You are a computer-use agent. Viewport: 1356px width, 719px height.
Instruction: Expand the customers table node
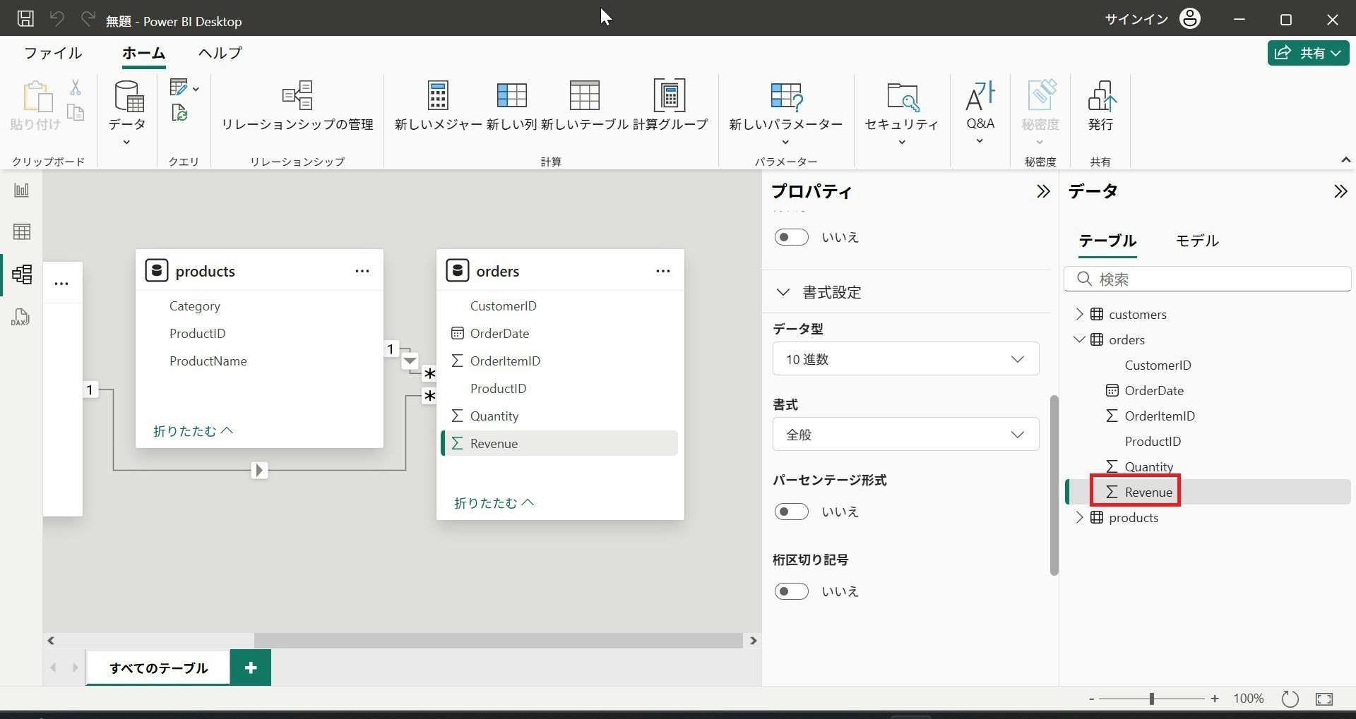[1078, 314]
